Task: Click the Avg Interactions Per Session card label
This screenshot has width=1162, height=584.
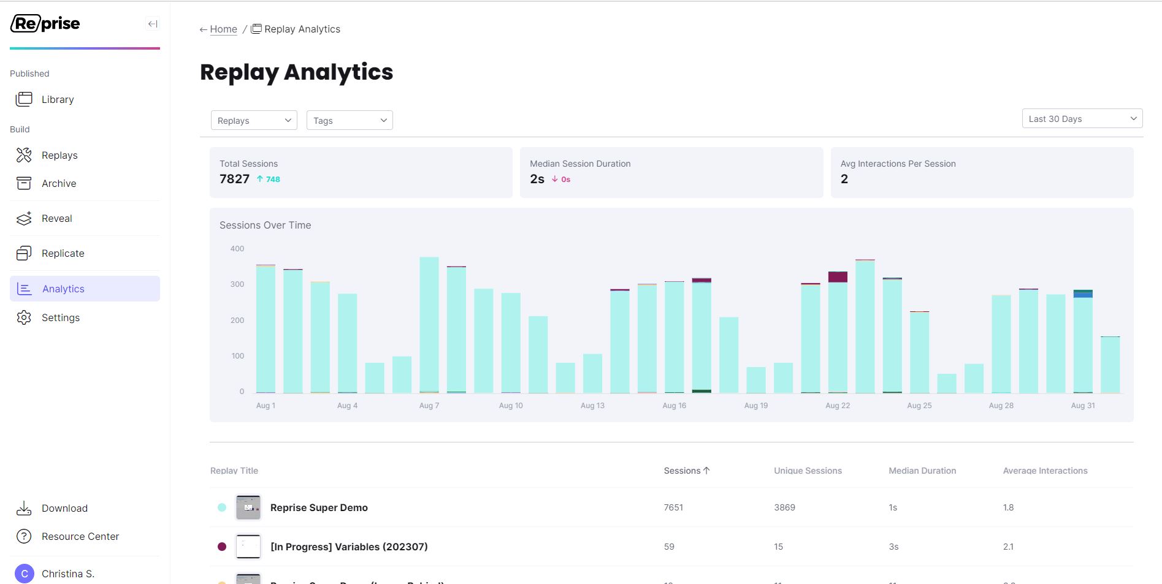Action: click(x=898, y=164)
